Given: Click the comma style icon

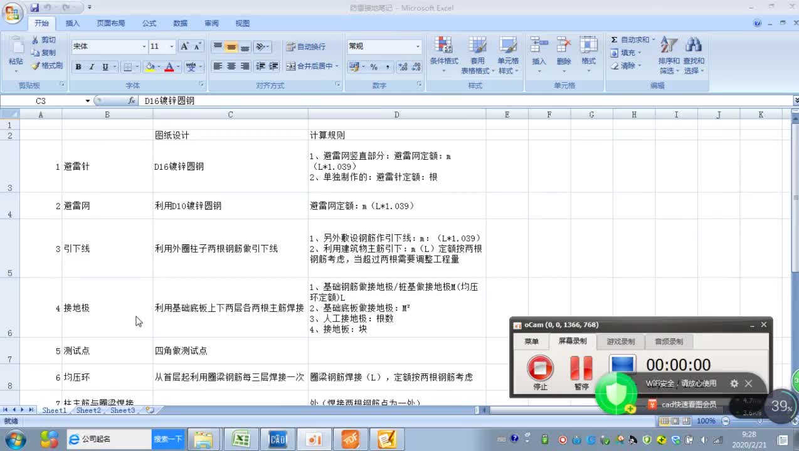Looking at the screenshot, I should pyautogui.click(x=388, y=67).
